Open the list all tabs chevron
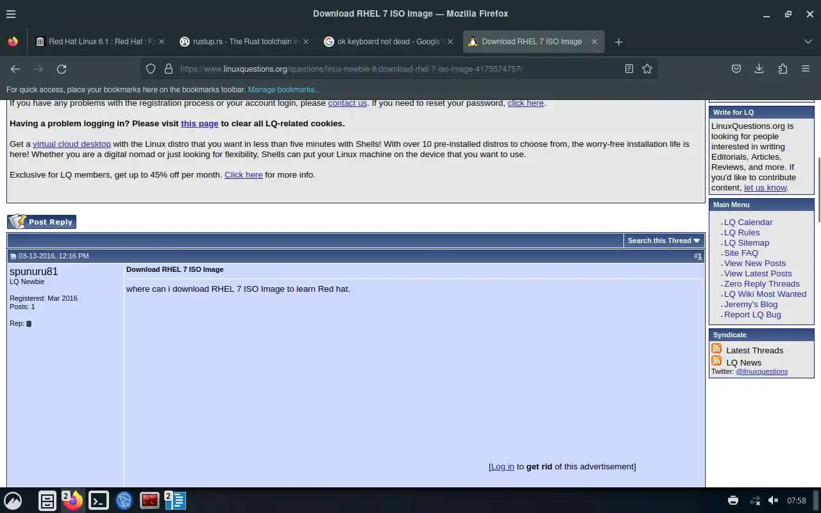The height and width of the screenshot is (513, 821). tap(808, 42)
